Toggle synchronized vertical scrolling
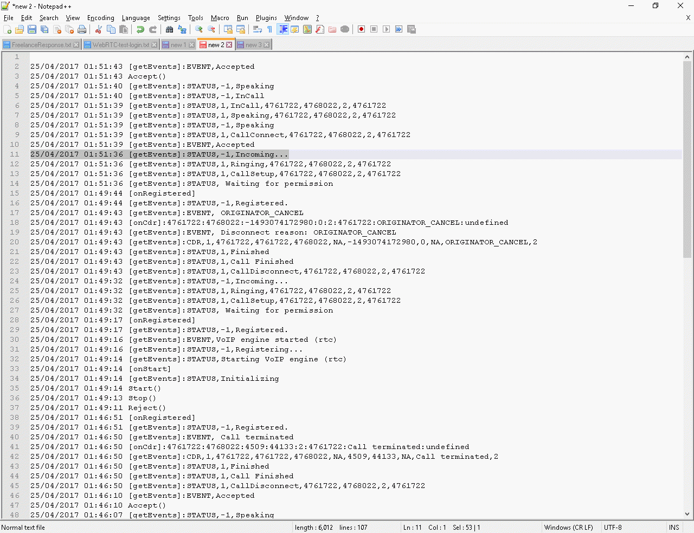694x533 pixels. pyautogui.click(x=228, y=29)
